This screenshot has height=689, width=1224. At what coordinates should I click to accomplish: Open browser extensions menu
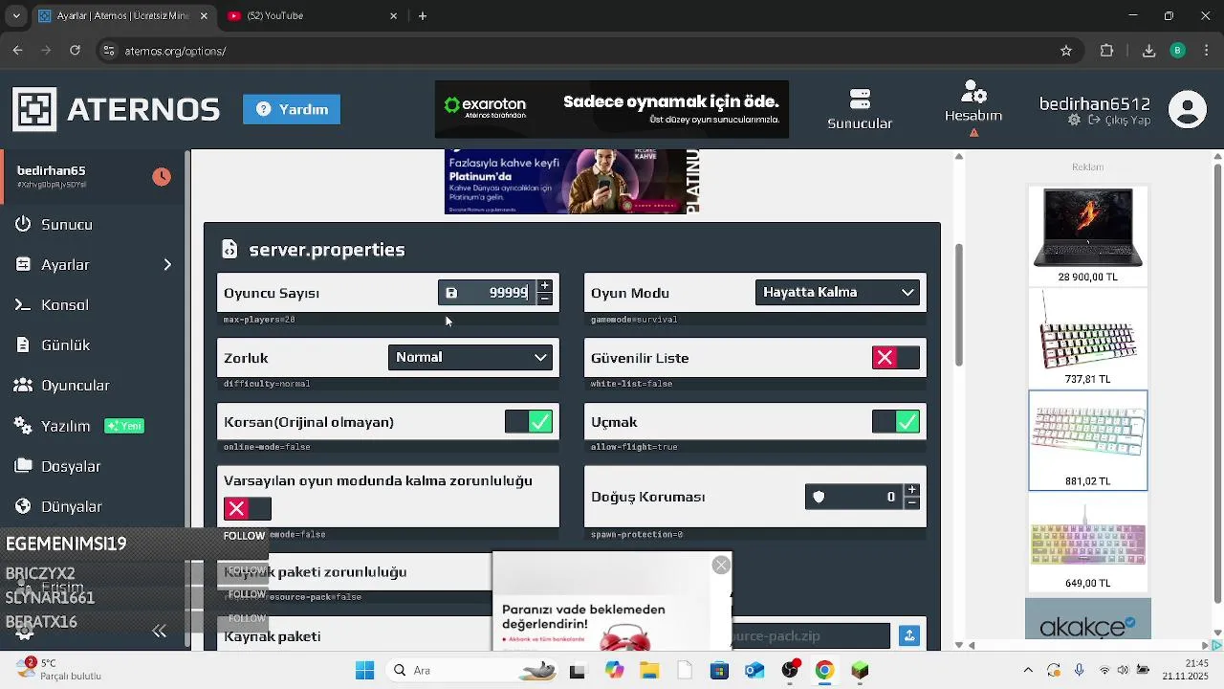(x=1107, y=51)
